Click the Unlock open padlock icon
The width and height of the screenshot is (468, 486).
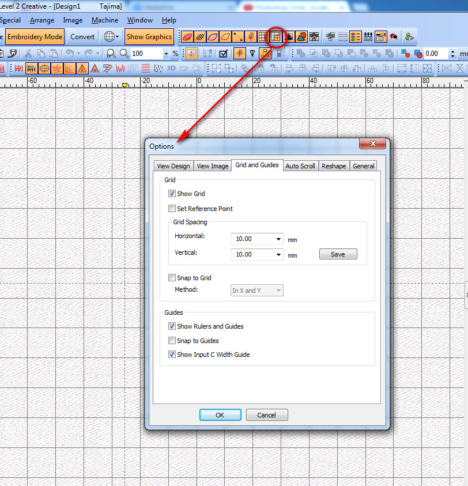point(274,68)
